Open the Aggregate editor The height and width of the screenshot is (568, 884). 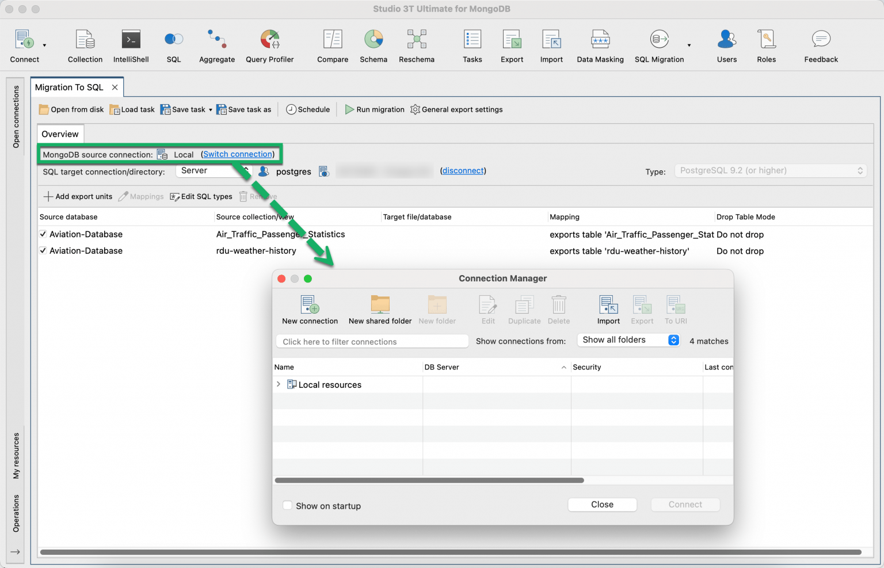click(x=217, y=45)
